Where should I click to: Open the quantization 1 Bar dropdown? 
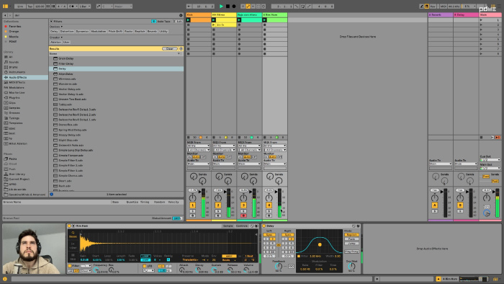click(x=85, y=6)
